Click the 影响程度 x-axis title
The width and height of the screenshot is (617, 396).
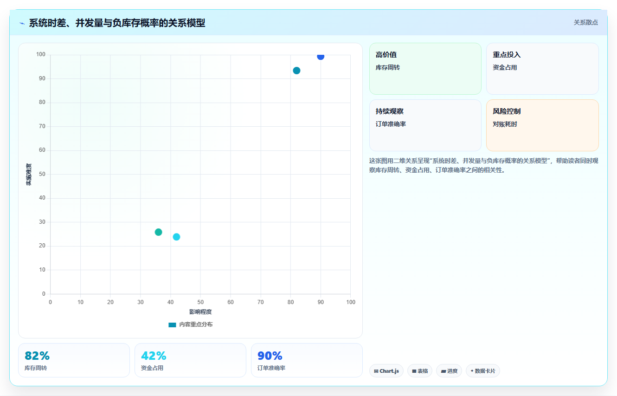tap(200, 312)
